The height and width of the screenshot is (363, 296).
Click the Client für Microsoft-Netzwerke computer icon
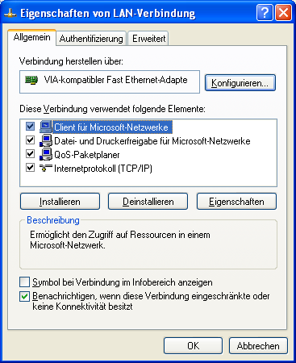point(46,127)
